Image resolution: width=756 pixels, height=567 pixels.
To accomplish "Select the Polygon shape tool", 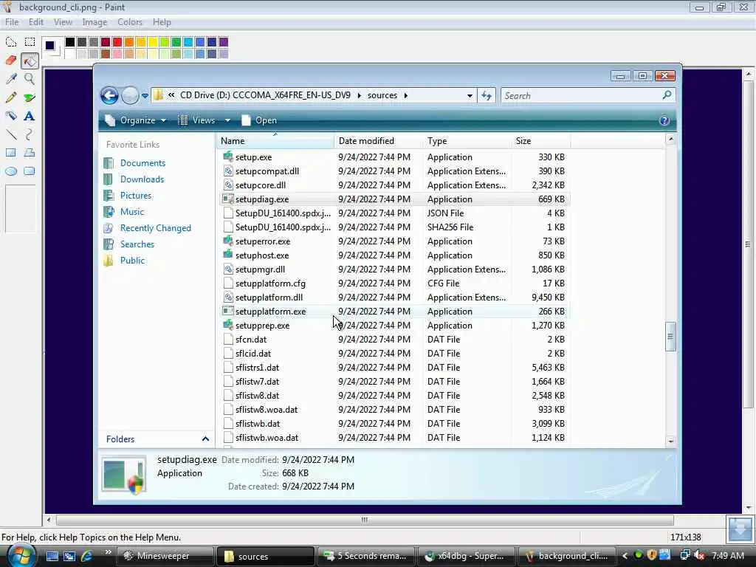I will coord(30,153).
